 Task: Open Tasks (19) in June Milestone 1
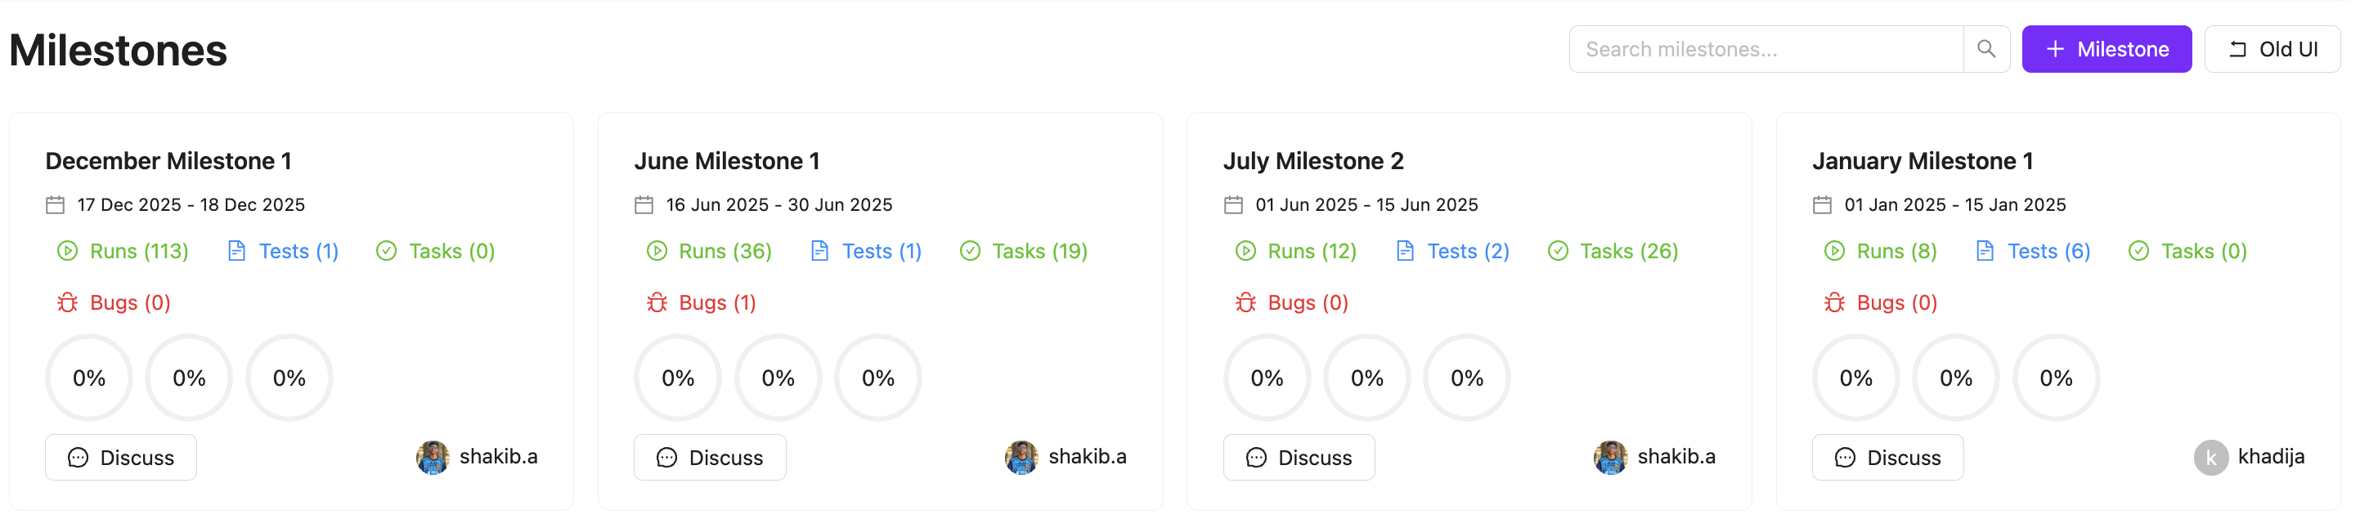pyautogui.click(x=1039, y=252)
